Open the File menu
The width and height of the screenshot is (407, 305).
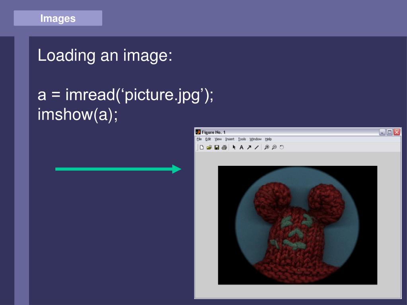(x=199, y=139)
